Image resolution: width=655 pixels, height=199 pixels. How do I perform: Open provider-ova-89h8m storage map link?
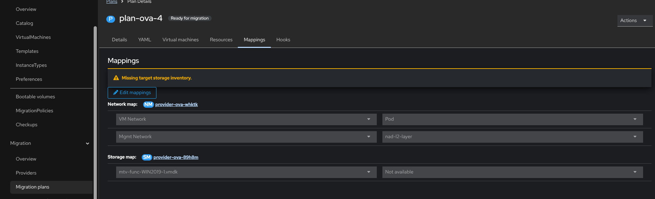coord(176,157)
